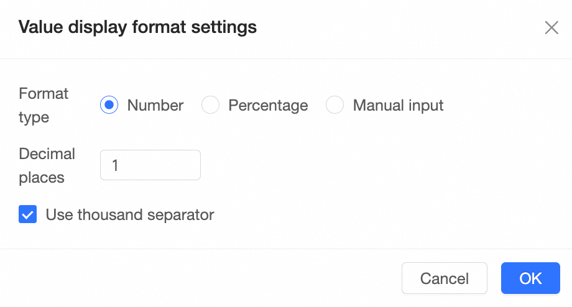The image size is (572, 307).
Task: Focus the Decimal places input box
Action: coord(150,165)
